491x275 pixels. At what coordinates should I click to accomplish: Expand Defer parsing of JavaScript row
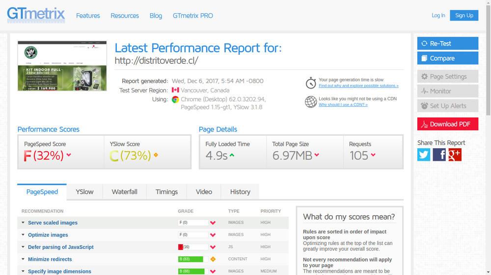click(60, 247)
